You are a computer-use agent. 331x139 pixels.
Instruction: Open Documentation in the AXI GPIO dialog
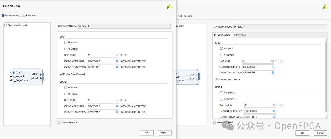click(x=11, y=15)
